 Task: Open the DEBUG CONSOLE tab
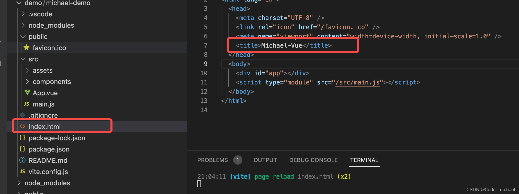coord(313,160)
